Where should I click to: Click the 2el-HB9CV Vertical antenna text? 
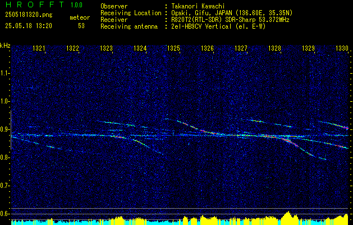tap(217, 26)
